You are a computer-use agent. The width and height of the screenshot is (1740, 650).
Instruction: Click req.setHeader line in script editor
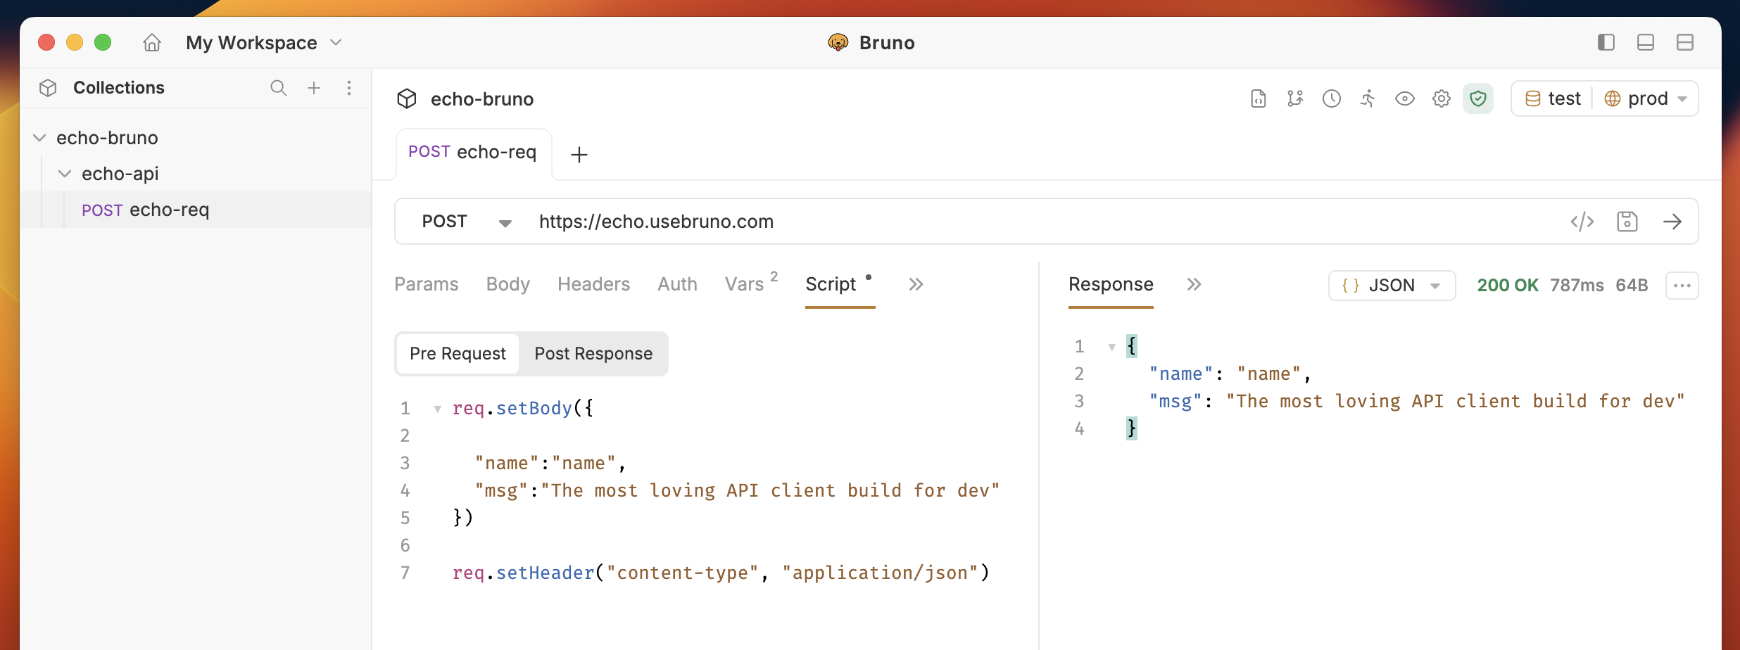(721, 573)
